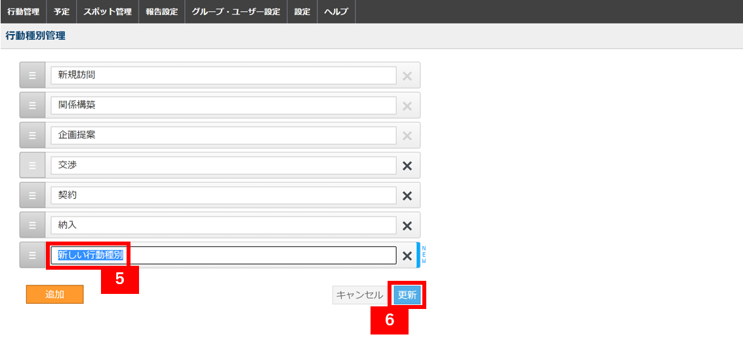The image size is (743, 362).
Task: Remove the 納入 row with X
Action: [407, 226]
